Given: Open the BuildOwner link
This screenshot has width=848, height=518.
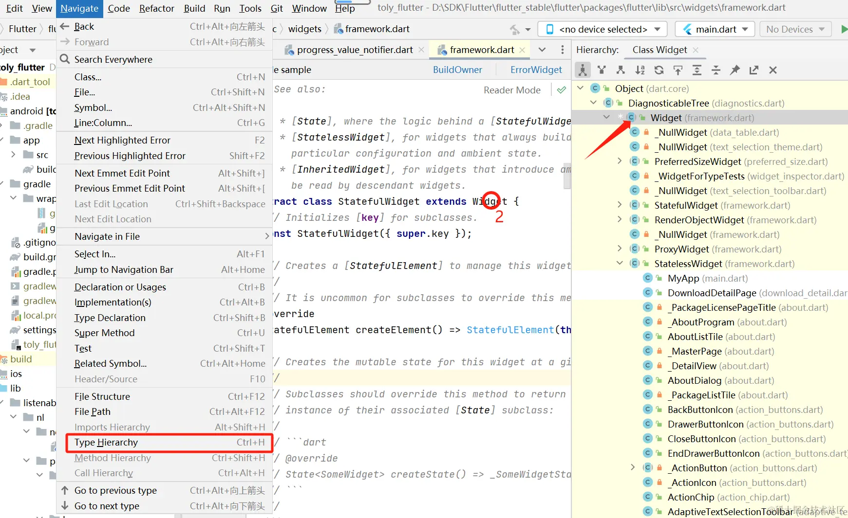Looking at the screenshot, I should pos(457,70).
